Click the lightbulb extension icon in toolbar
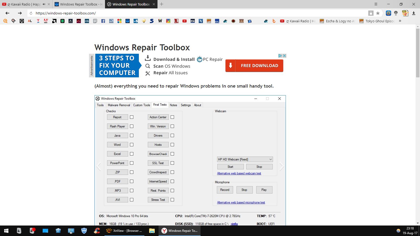Screen dimensions: 420x236 point(396,13)
